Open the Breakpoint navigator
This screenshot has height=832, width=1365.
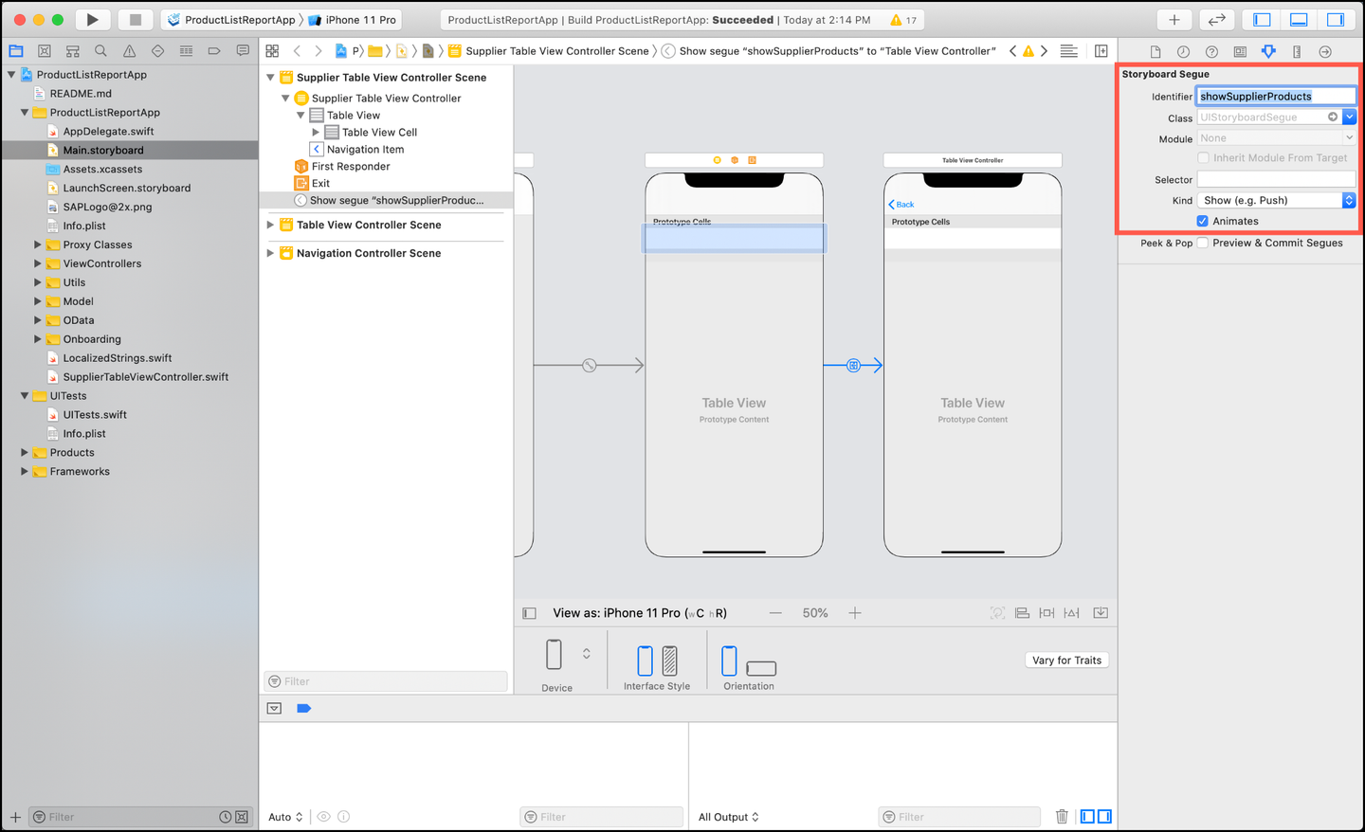tap(214, 51)
